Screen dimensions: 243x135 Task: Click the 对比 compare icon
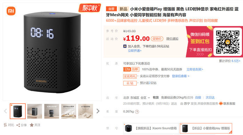(x=5, y=125)
